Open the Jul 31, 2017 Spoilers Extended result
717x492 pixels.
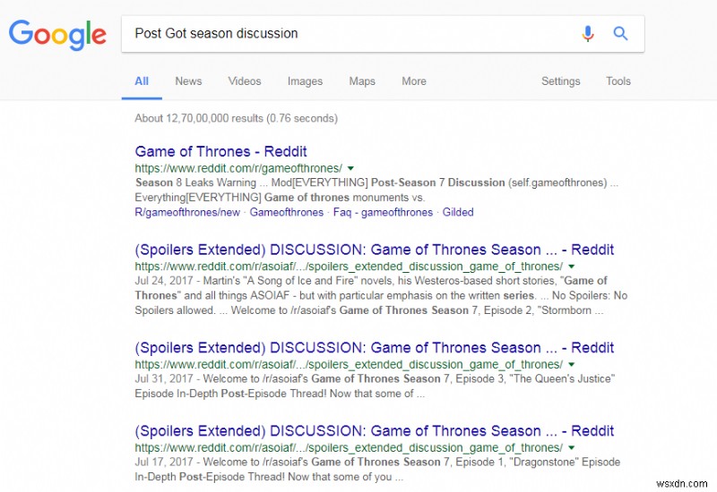click(x=374, y=348)
